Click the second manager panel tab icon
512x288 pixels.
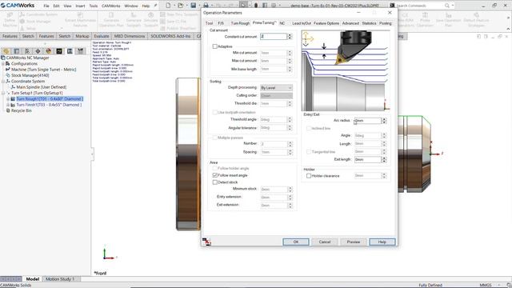pyautogui.click(x=17, y=51)
